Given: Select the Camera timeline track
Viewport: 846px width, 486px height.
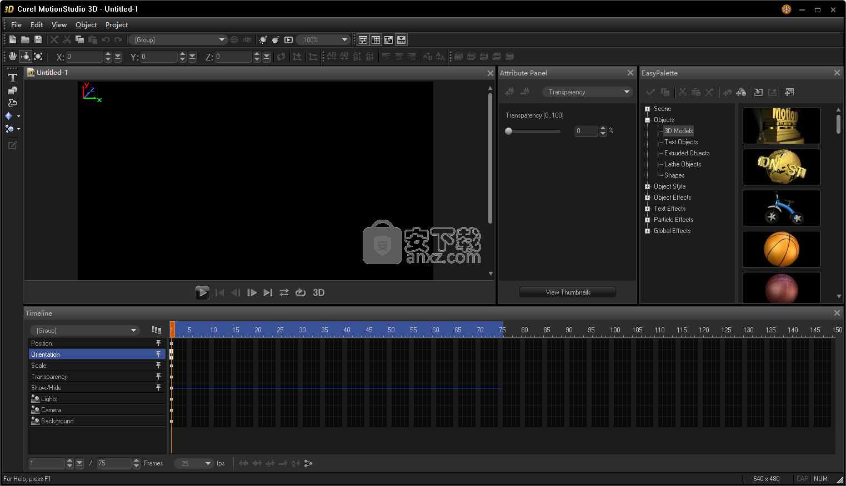Looking at the screenshot, I should pyautogui.click(x=97, y=410).
